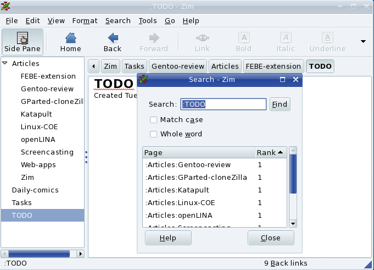The image size is (374, 270).
Task: Go to the Home page
Action: [x=71, y=42]
